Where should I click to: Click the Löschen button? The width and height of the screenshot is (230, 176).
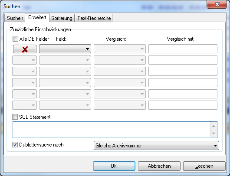(204, 166)
